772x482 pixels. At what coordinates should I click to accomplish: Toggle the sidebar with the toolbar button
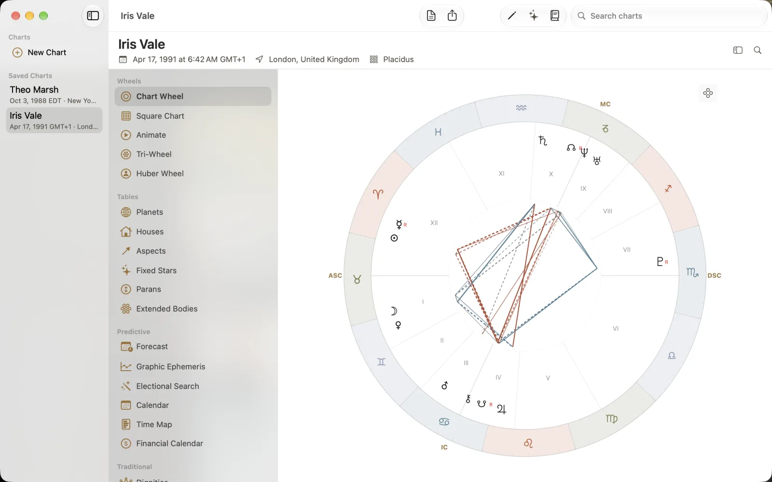pos(93,16)
